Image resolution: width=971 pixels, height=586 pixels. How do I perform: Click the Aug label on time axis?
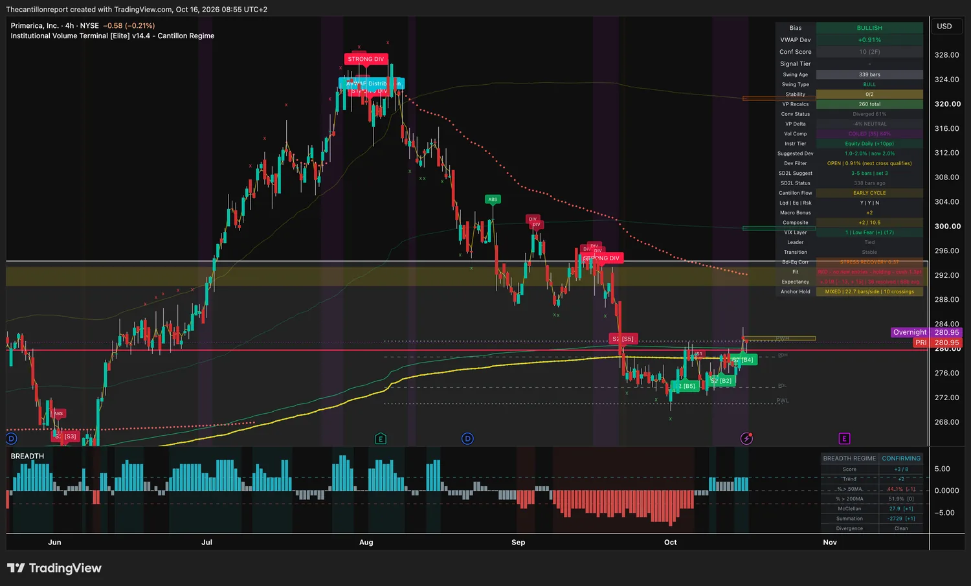366,542
